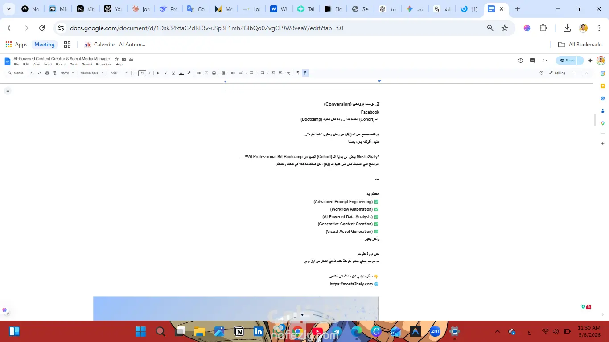Switch to left-to-right paragraph direction

tap(298, 73)
